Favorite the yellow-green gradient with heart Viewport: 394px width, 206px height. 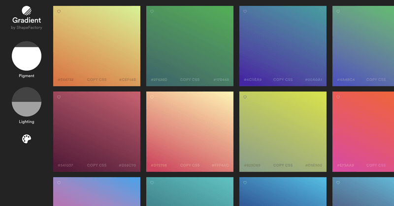[x=245, y=97]
